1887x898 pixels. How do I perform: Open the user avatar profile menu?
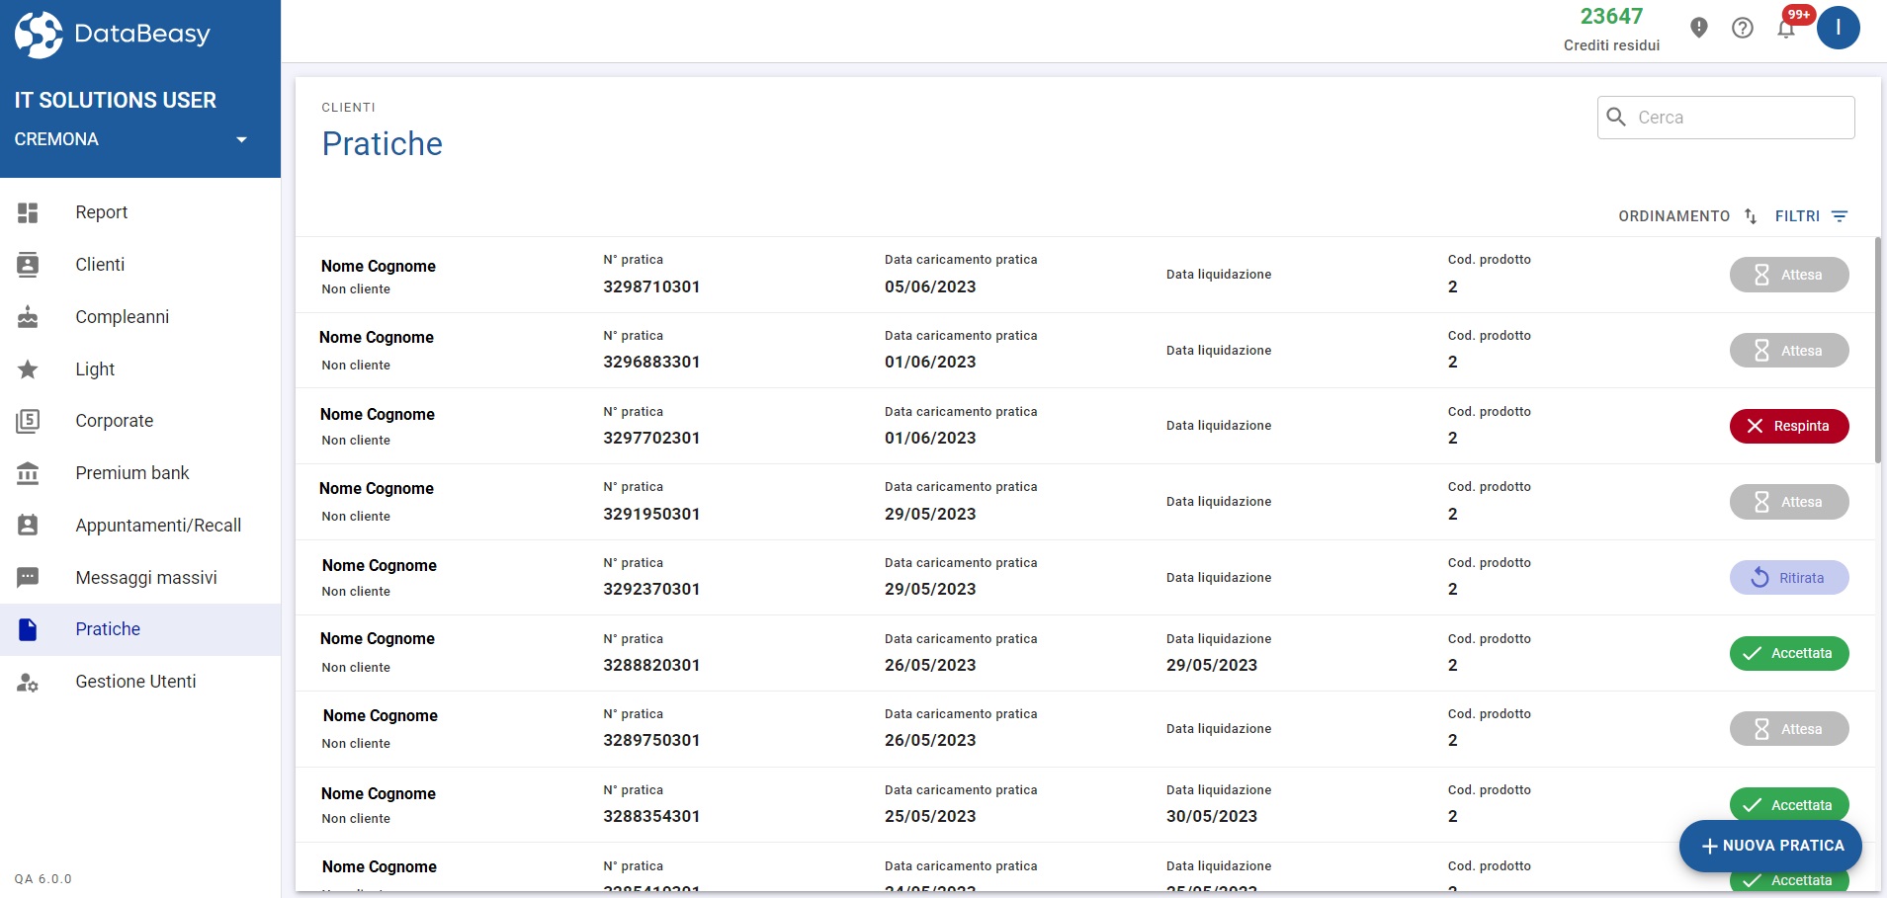(x=1838, y=28)
